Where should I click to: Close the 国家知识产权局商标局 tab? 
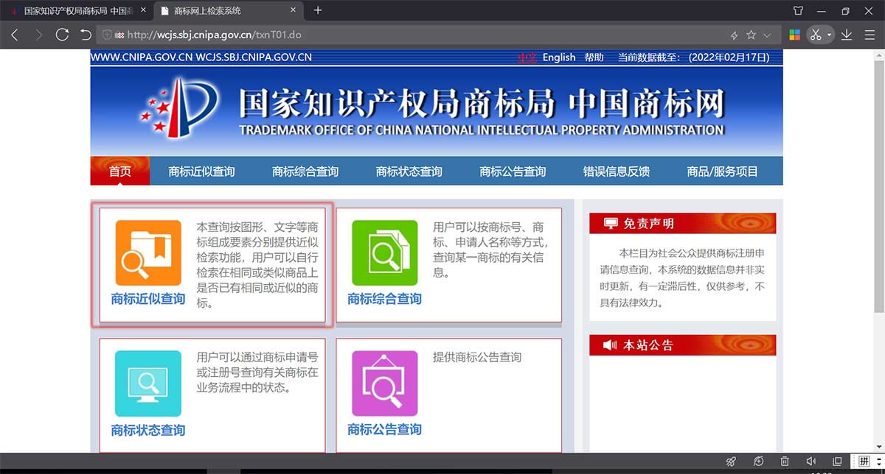[142, 11]
